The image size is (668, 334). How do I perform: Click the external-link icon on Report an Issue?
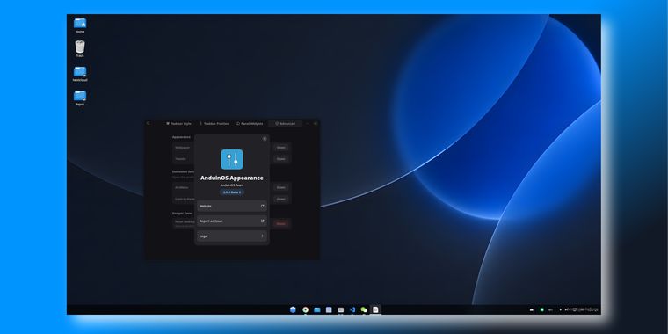(262, 221)
